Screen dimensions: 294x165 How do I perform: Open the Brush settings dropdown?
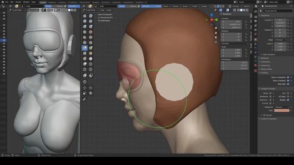click(167, 6)
